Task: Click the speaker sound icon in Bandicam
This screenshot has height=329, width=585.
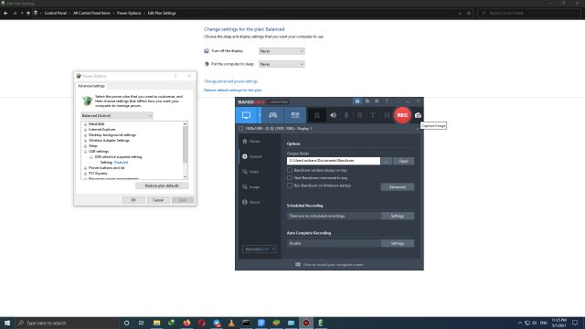Action: coord(333,115)
